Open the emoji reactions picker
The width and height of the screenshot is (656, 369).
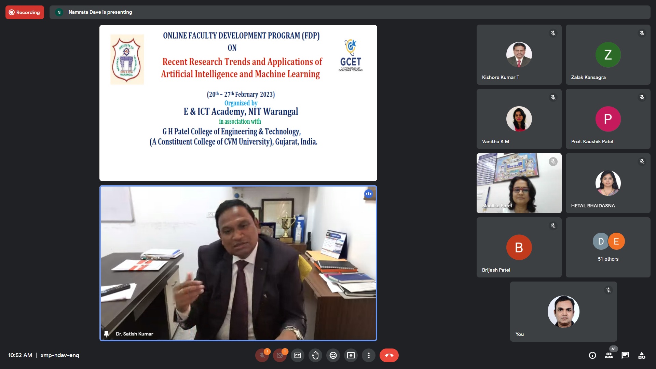(x=333, y=355)
